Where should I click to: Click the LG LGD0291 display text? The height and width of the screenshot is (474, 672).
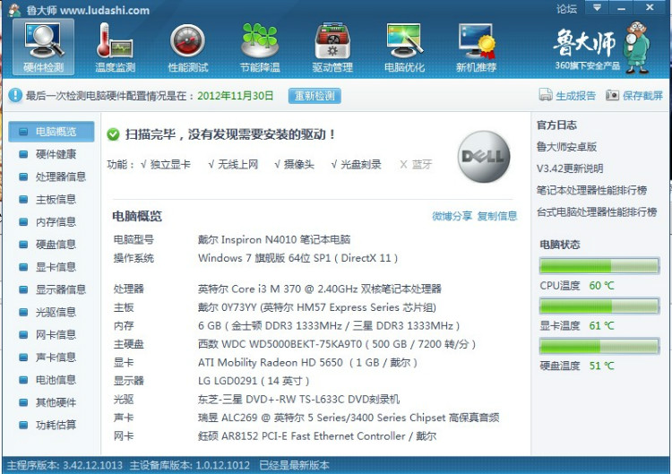click(x=254, y=381)
